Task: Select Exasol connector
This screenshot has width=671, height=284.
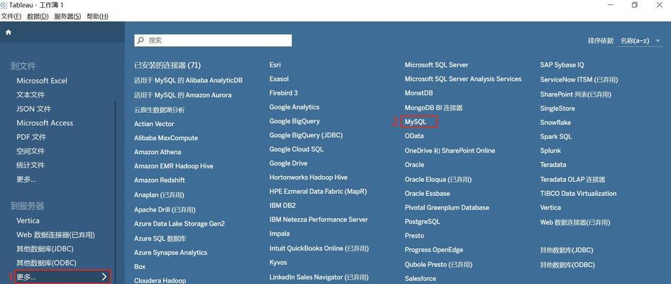Action: 279,79
